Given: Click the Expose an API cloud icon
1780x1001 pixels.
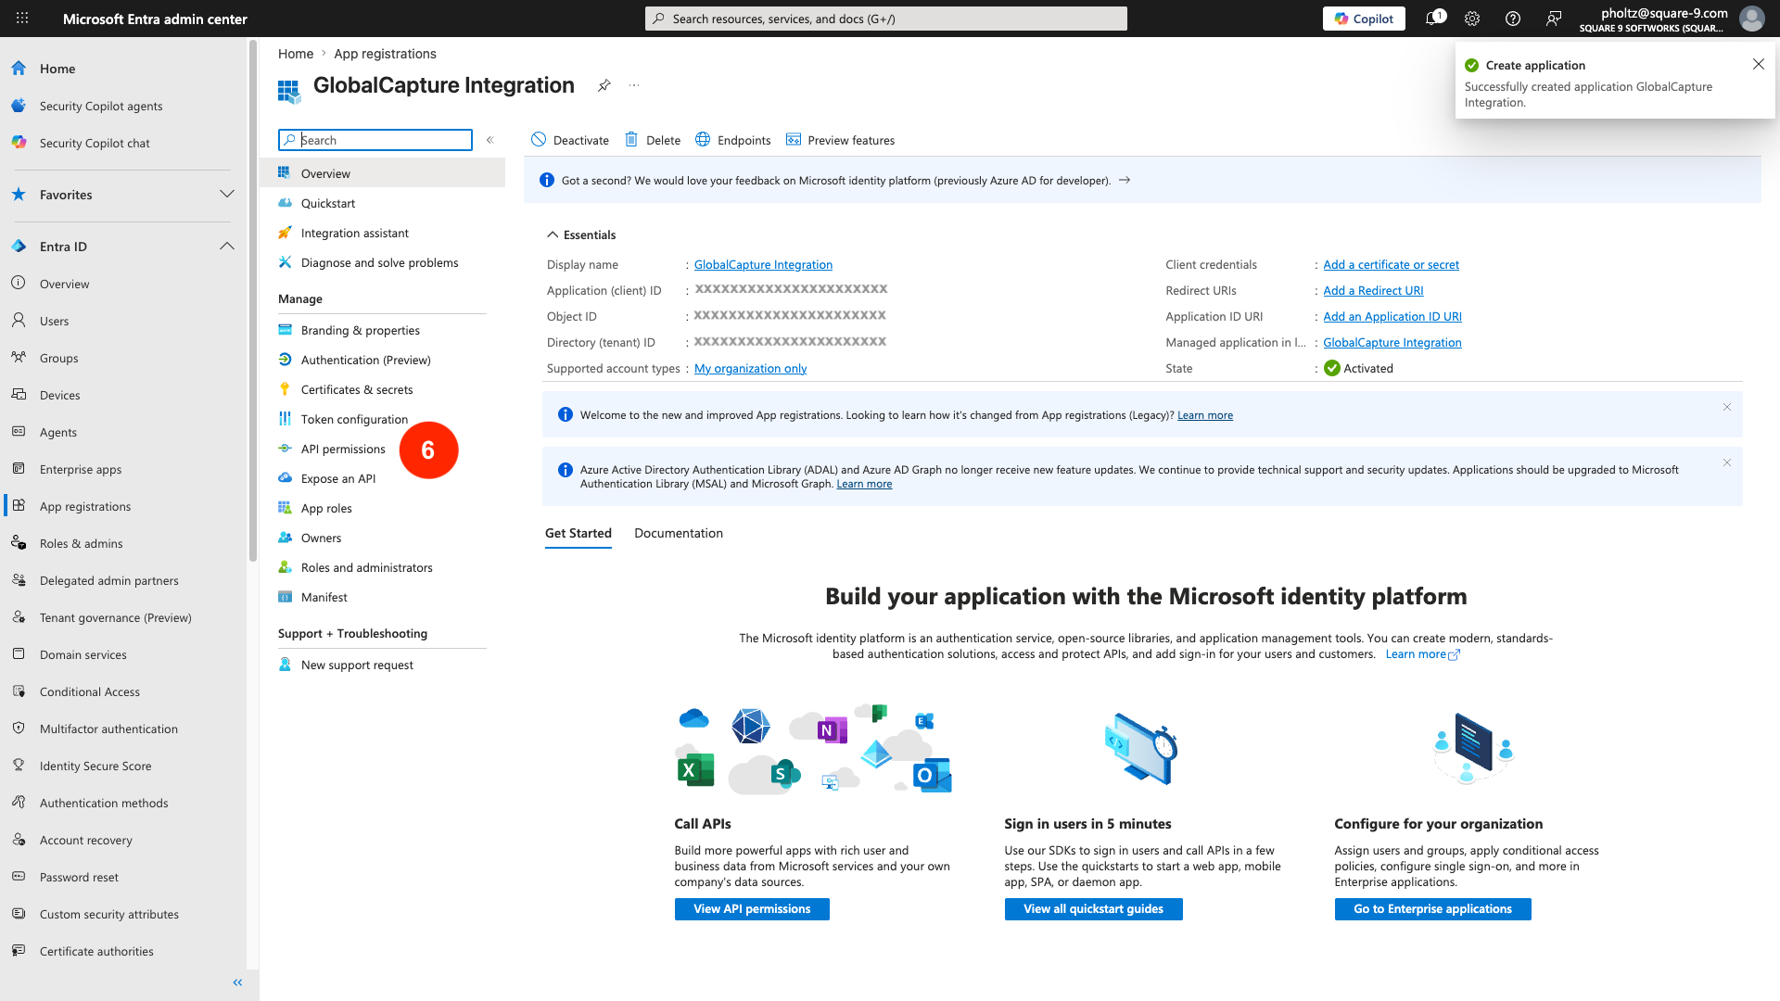Looking at the screenshot, I should (286, 478).
